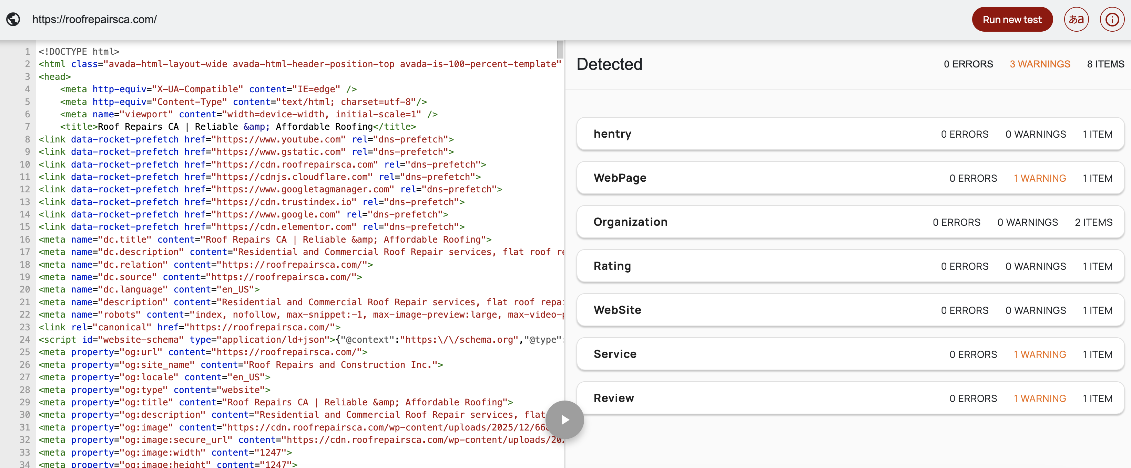The width and height of the screenshot is (1131, 468).
Task: Open the translation (ぁa) icon
Action: pos(1077,19)
